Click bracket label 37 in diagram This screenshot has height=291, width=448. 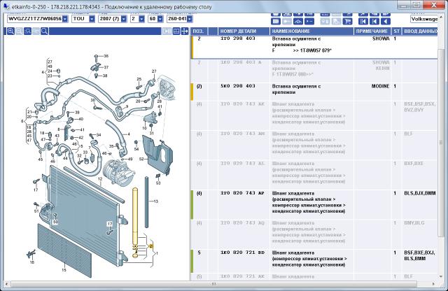click(106, 67)
